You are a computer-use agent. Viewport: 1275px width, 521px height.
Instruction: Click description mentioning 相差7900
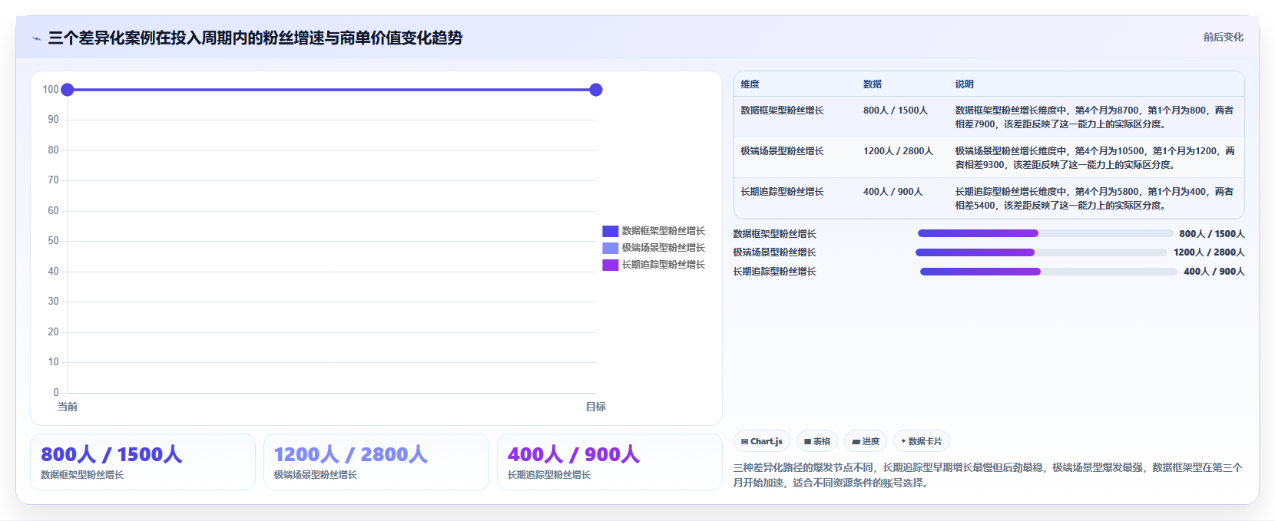tap(1095, 117)
